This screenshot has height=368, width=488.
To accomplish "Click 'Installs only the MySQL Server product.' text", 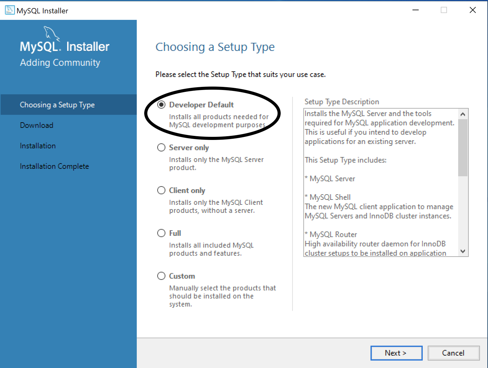I will [216, 164].
